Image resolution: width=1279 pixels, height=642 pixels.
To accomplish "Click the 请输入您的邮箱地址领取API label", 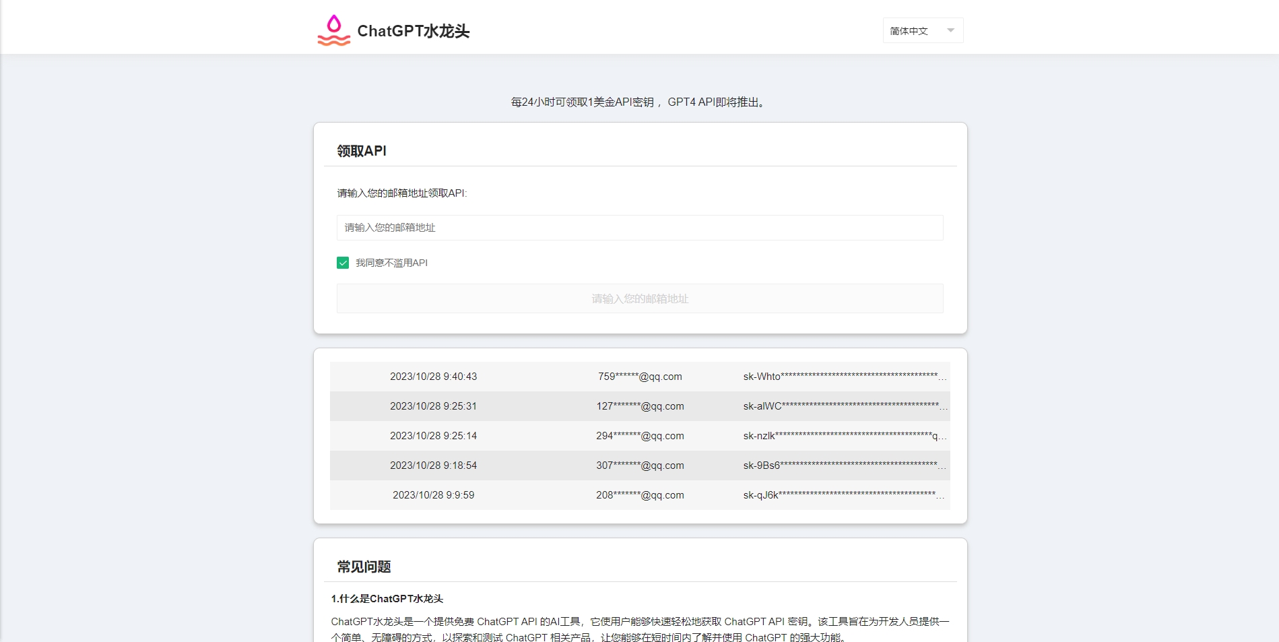I will (x=402, y=193).
